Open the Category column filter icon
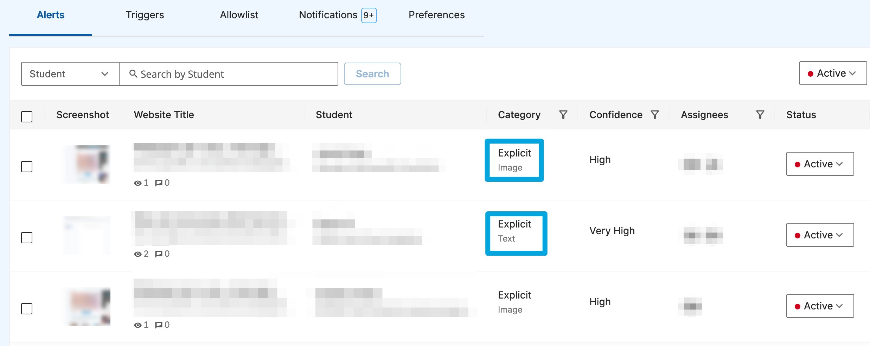870x346 pixels. point(563,115)
